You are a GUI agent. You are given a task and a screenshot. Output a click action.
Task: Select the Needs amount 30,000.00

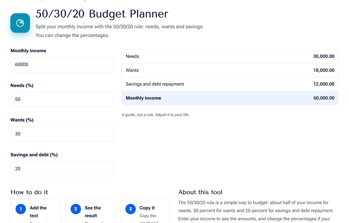click(324, 56)
